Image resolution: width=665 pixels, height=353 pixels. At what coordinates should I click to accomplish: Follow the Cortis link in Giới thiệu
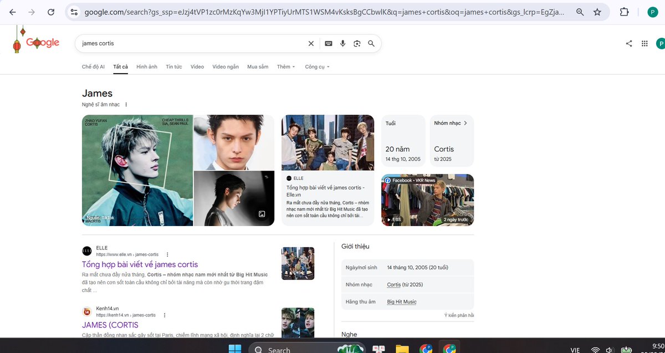tap(394, 284)
